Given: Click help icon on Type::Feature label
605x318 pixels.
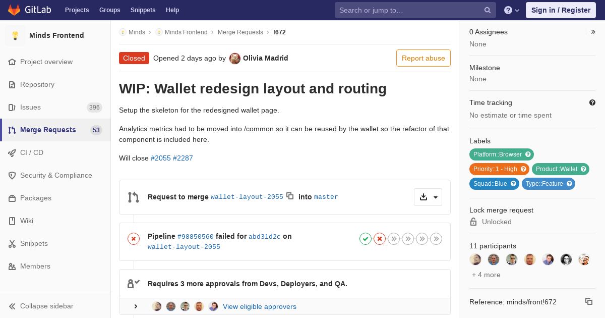Looking at the screenshot, I should (x=569, y=184).
